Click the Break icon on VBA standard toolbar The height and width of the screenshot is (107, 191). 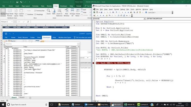coord(125,12)
